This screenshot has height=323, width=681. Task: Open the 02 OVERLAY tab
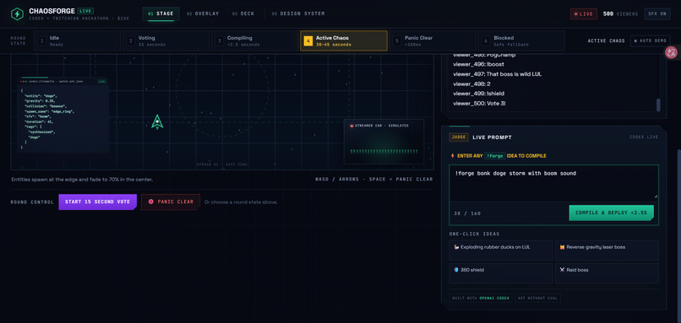tap(203, 13)
